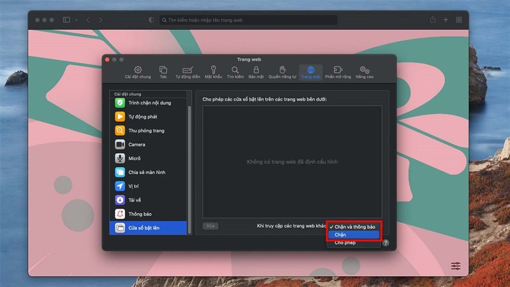Viewport: 510px width, 287px height.
Task: Click the Xóa button
Action: coord(211,226)
